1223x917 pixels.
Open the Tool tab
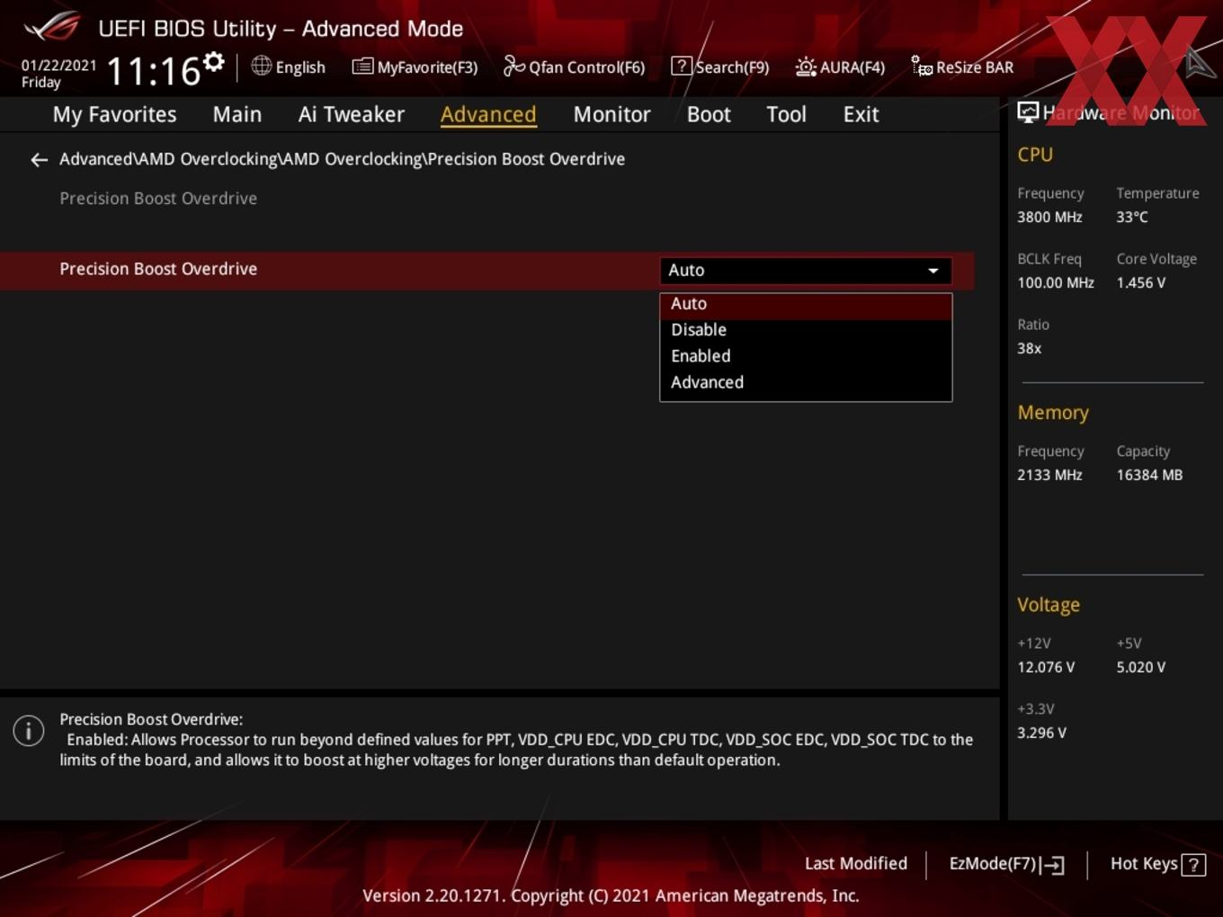[x=786, y=114]
